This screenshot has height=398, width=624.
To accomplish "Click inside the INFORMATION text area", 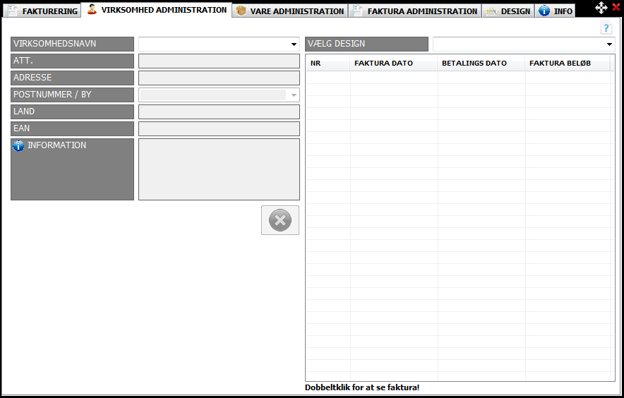I will [x=219, y=169].
